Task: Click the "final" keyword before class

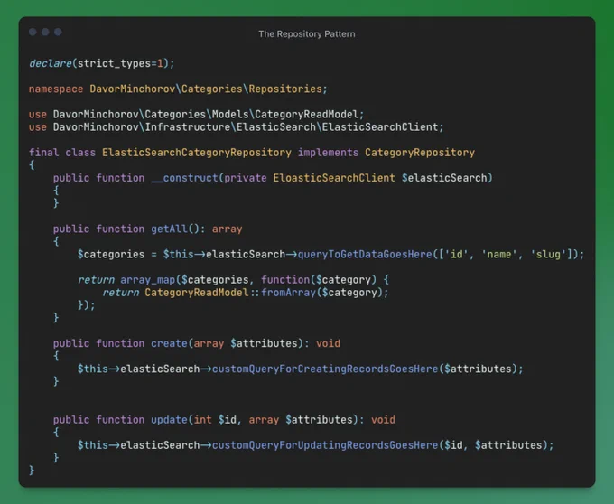Action: click(x=44, y=153)
